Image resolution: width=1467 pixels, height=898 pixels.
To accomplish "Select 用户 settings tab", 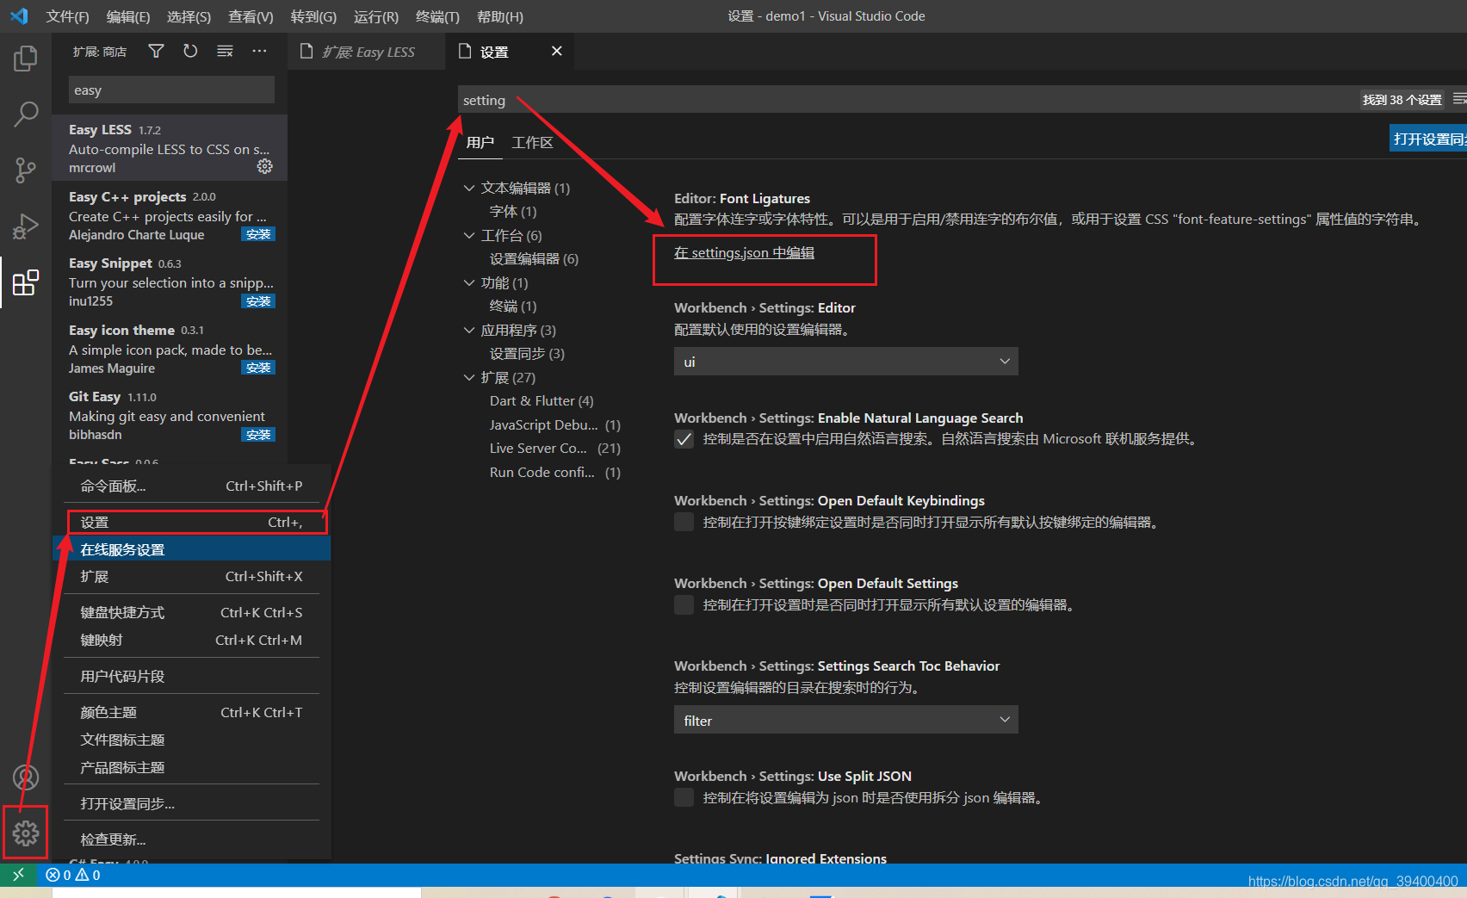I will coord(480,142).
